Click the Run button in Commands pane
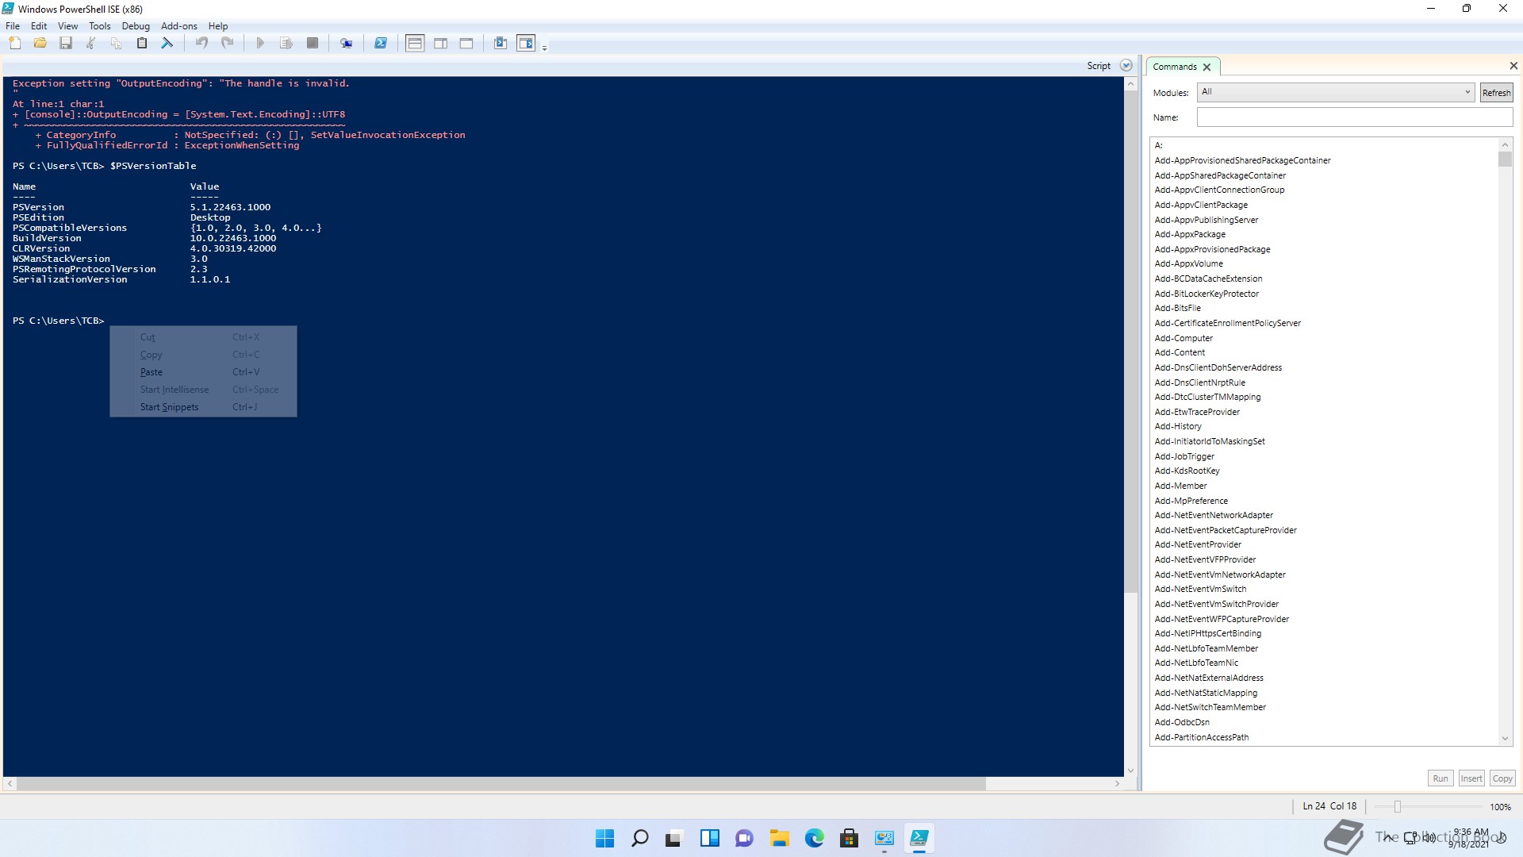This screenshot has width=1523, height=857. point(1441,778)
